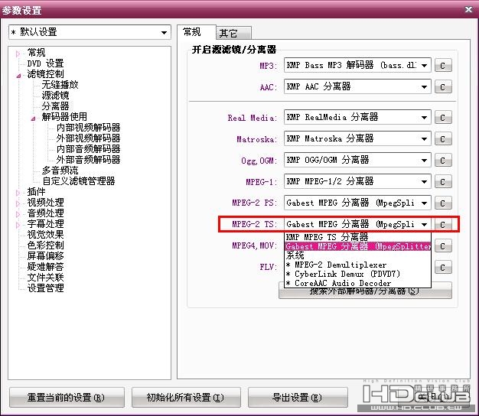This screenshot has width=479, height=416.
Task: Click 重置当前的设置 (R) button
Action: [67, 398]
